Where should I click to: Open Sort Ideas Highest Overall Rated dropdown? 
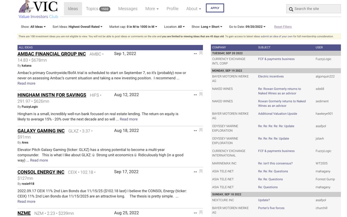coord(77,27)
